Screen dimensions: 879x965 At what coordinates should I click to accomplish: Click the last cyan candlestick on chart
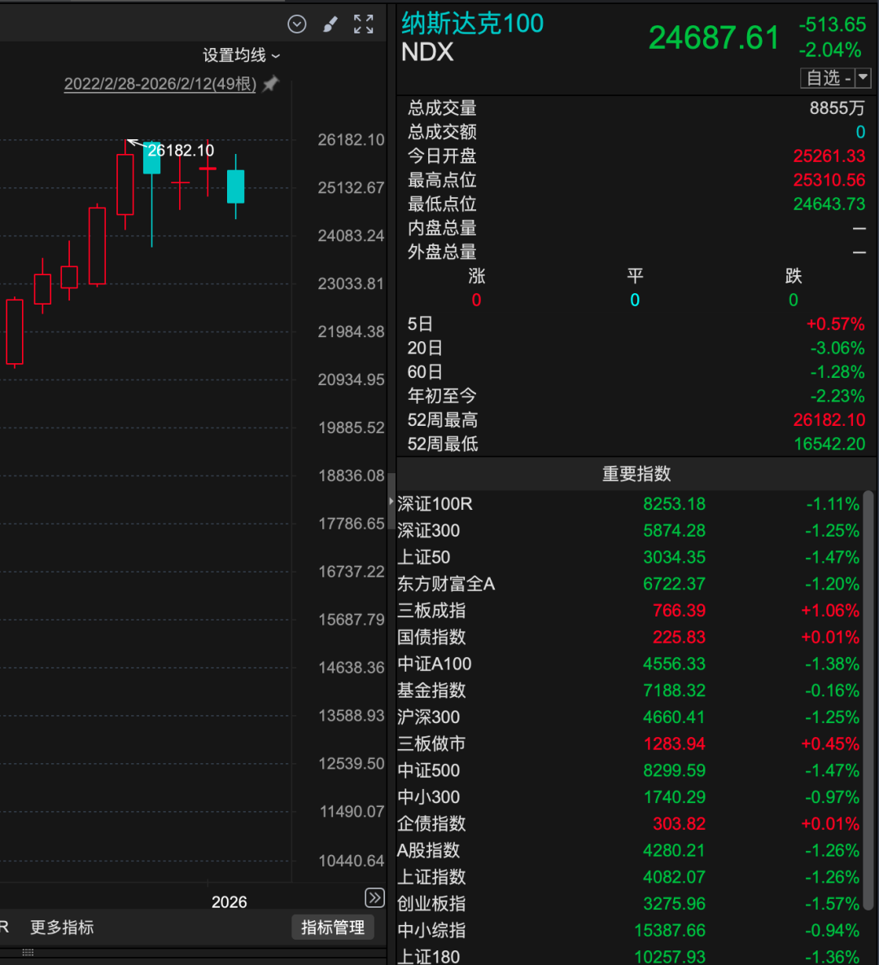(235, 186)
